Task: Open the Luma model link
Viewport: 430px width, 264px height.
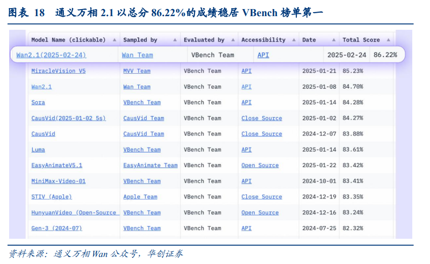Action: (x=38, y=150)
